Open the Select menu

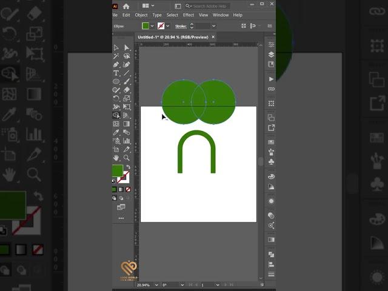pyautogui.click(x=172, y=15)
